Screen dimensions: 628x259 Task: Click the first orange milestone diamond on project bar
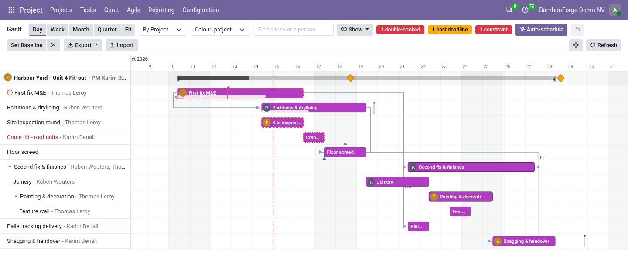pos(350,78)
